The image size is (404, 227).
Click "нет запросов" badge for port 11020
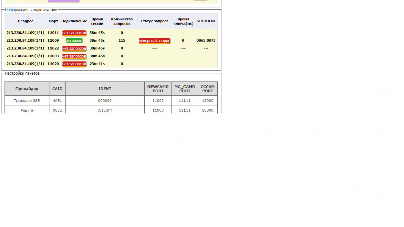[x=74, y=64]
